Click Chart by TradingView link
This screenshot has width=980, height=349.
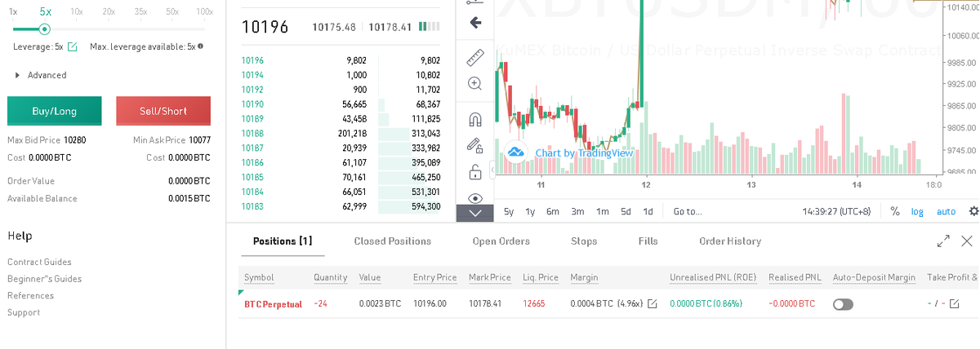click(584, 153)
